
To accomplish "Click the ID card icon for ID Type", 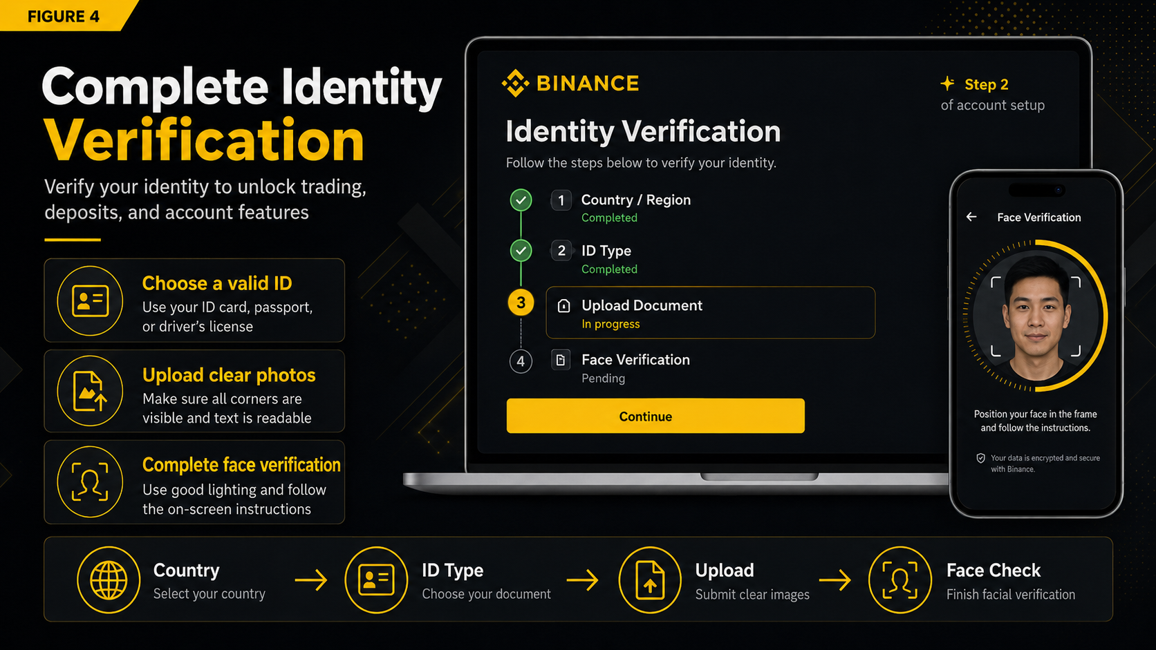I will (x=377, y=580).
